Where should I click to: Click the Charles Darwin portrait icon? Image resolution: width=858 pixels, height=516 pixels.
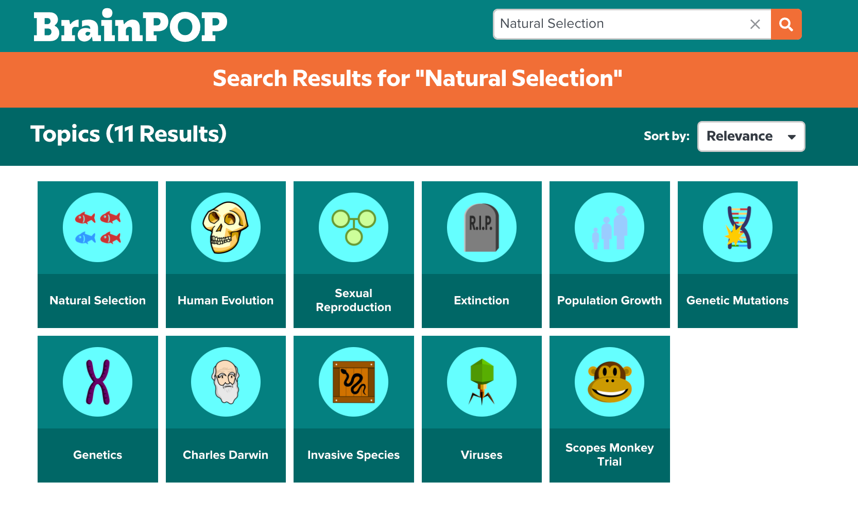click(226, 382)
